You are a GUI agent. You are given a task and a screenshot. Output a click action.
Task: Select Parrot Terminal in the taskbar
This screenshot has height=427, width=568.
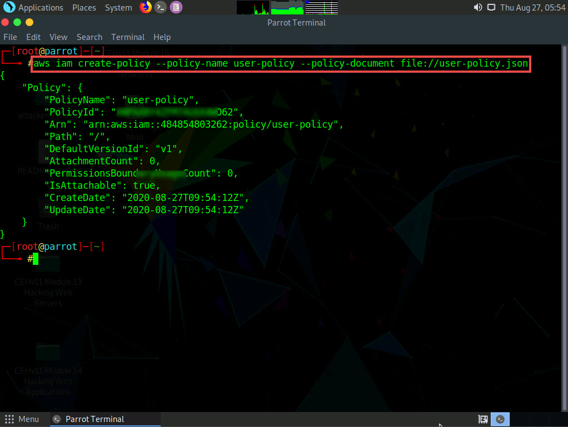[89, 419]
